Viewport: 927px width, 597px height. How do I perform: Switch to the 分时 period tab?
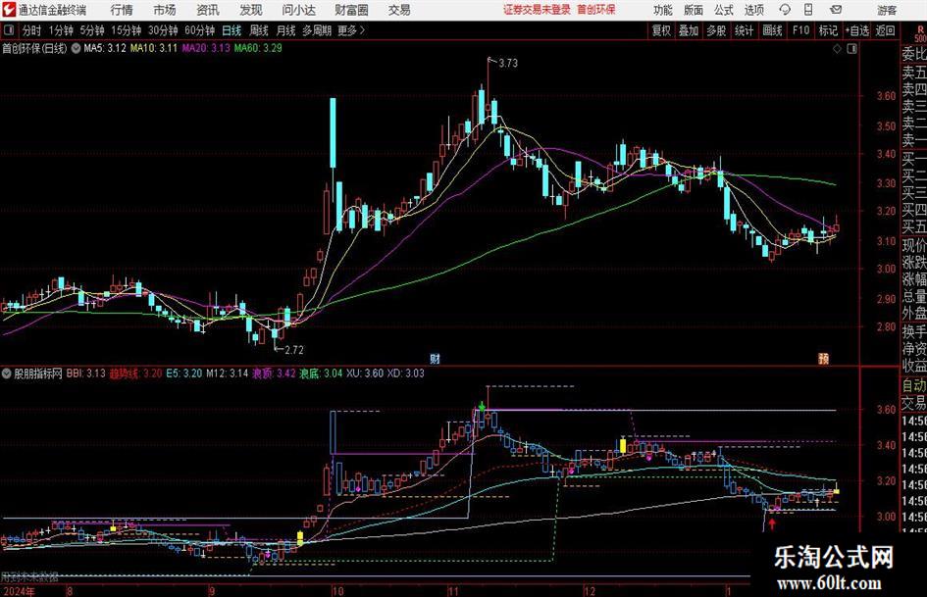(x=31, y=30)
